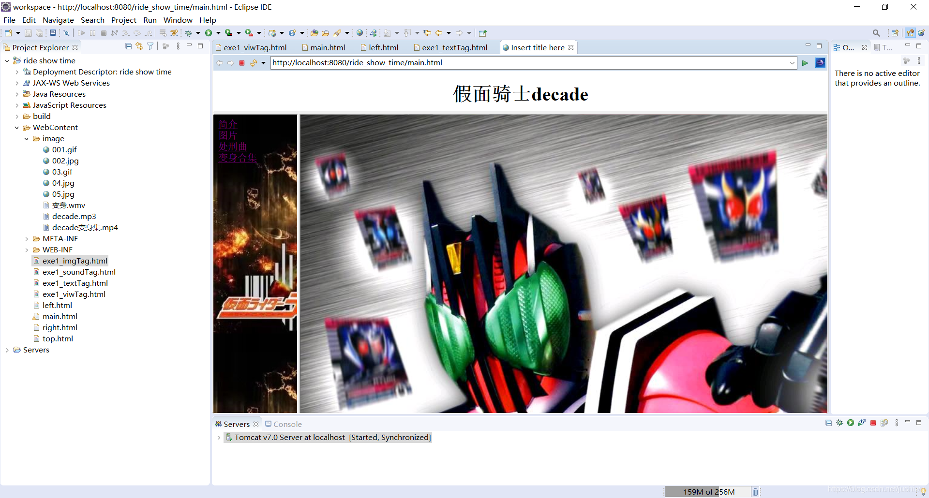This screenshot has width=929, height=498.
Task: Click the Open Perspective icon
Action: [x=895, y=33]
